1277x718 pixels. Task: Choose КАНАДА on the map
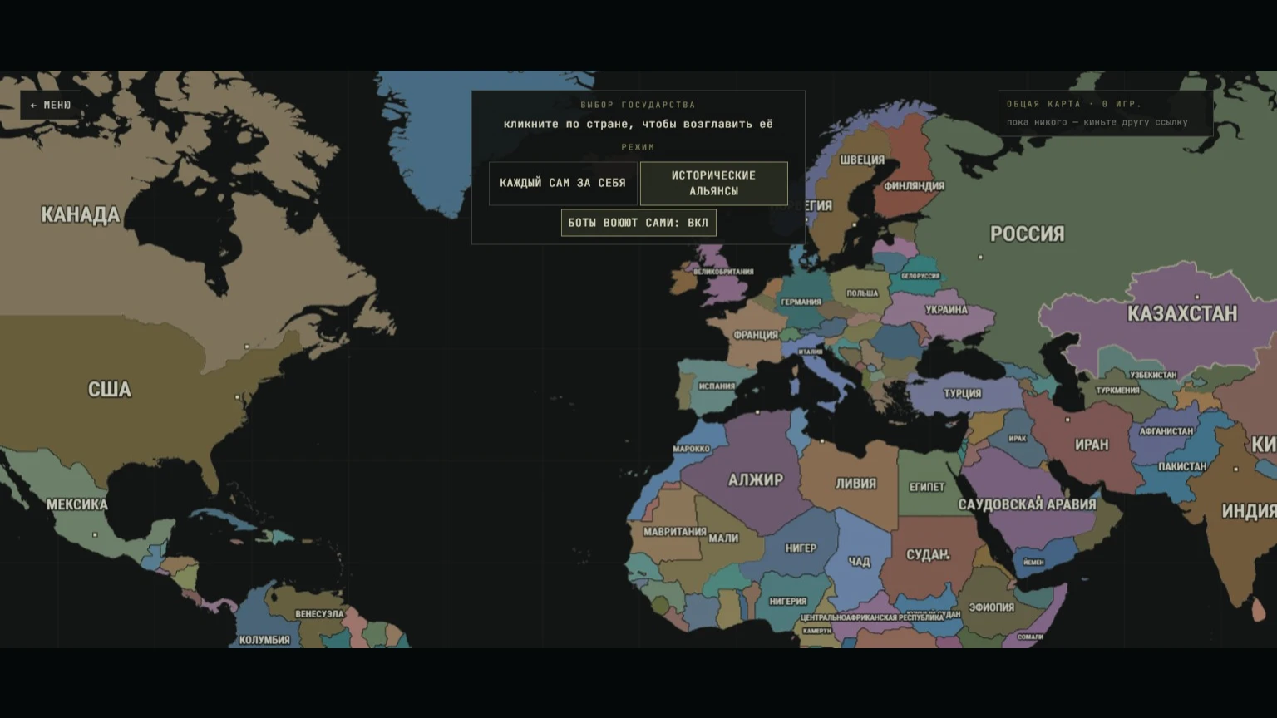pyautogui.click(x=81, y=215)
